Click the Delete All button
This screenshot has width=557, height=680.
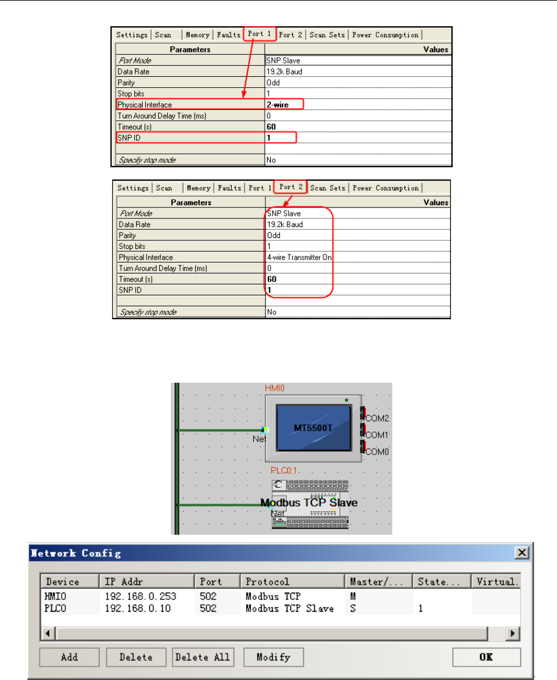coord(203,657)
